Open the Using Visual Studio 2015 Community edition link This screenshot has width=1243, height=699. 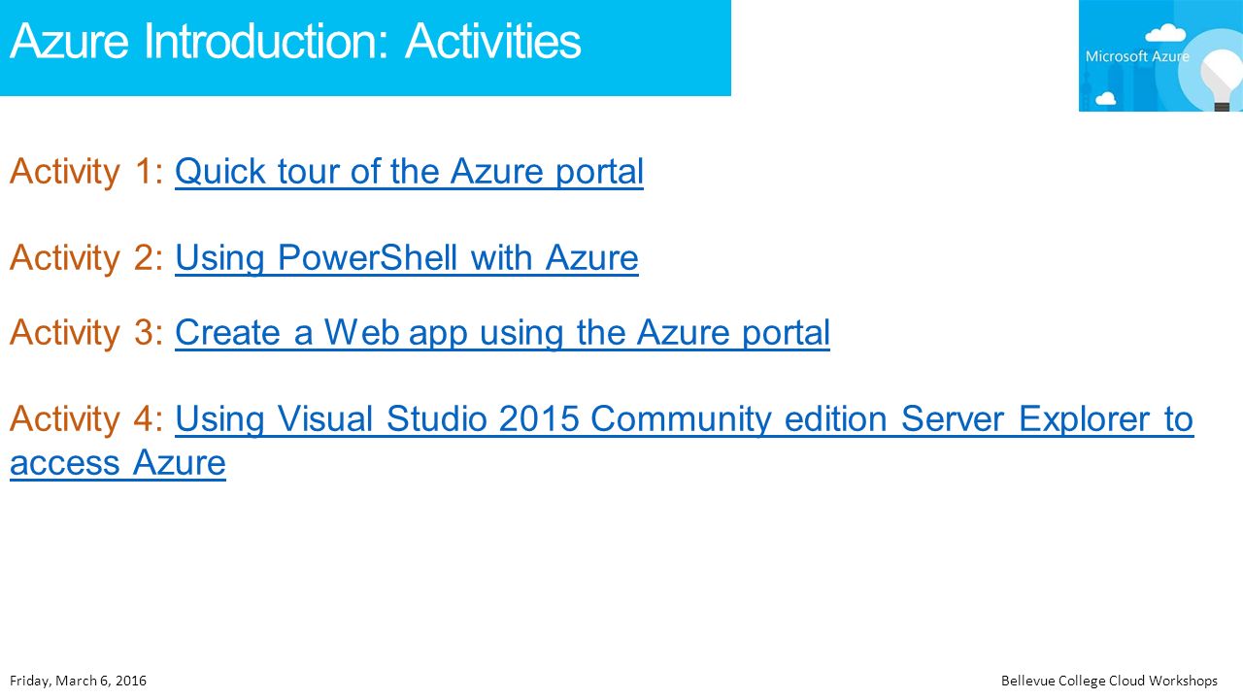pyautogui.click(x=684, y=419)
